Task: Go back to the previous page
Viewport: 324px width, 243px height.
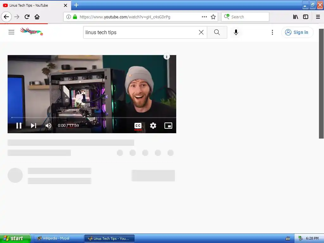Action: pyautogui.click(x=6, y=17)
